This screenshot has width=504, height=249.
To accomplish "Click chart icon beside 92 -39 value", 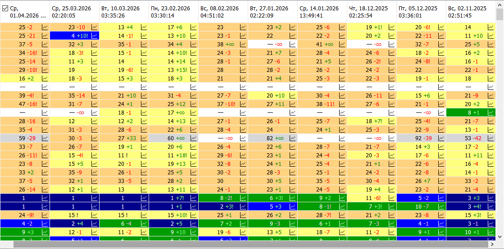I will click(x=441, y=138).
